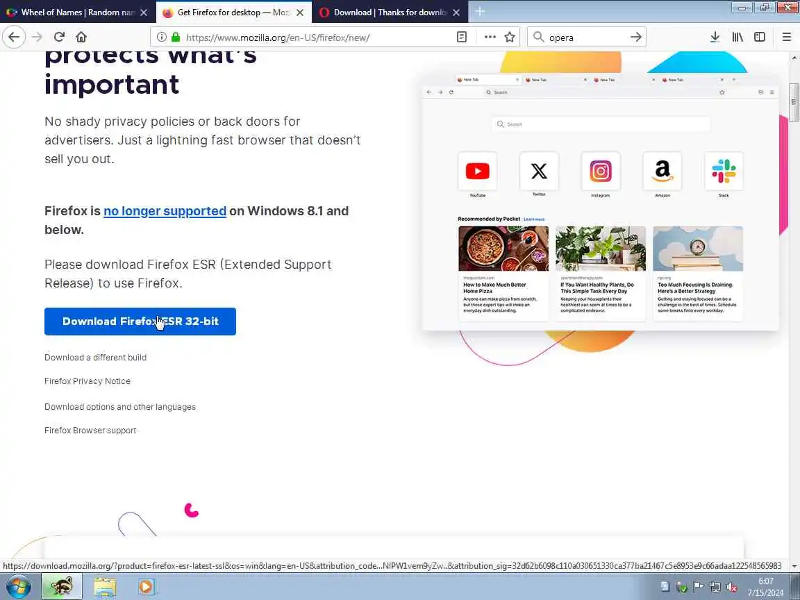Switch to Download Thanks for downloading tab
Viewport: 800px width, 600px height.
(390, 12)
